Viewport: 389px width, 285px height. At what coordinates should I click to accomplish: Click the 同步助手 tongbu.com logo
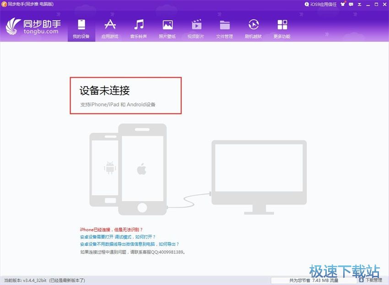point(33,26)
